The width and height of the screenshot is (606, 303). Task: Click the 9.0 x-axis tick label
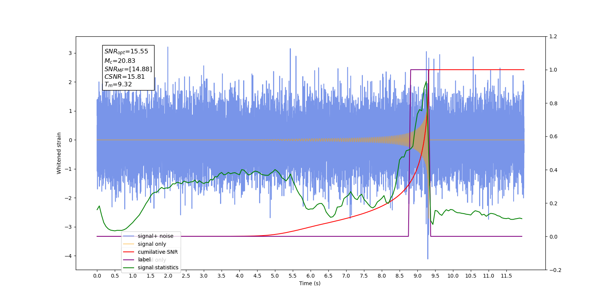[417, 276]
